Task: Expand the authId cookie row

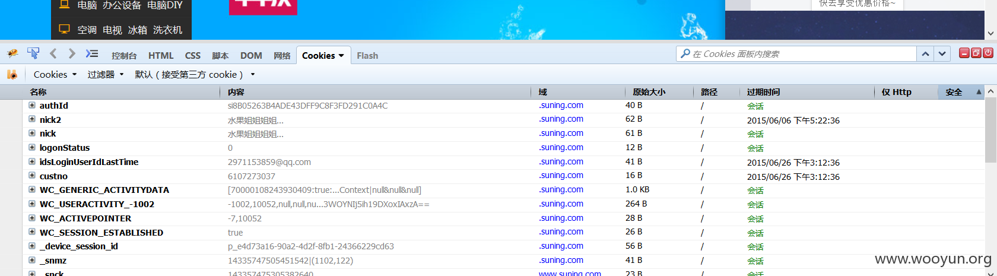Action: click(x=32, y=105)
